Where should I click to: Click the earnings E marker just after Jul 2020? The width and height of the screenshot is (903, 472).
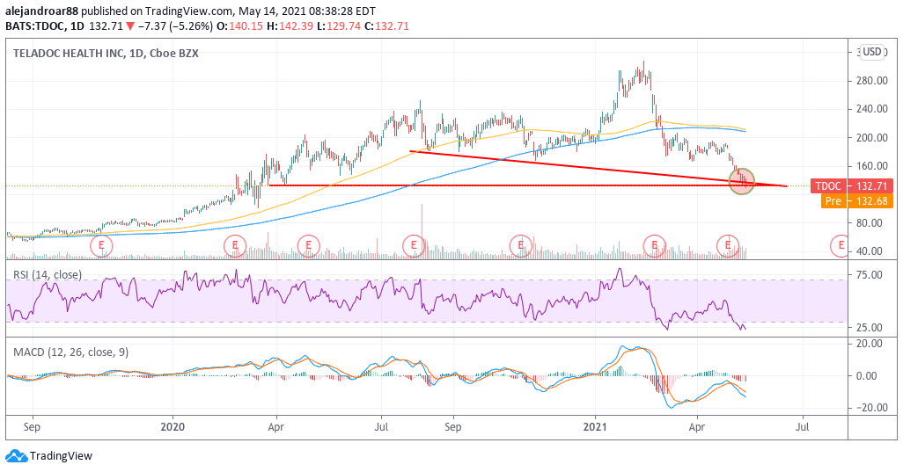(x=413, y=245)
